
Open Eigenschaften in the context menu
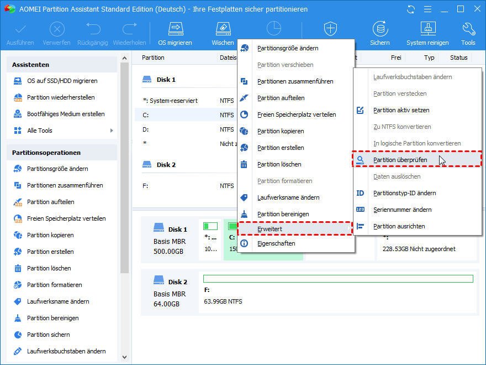pos(296,244)
